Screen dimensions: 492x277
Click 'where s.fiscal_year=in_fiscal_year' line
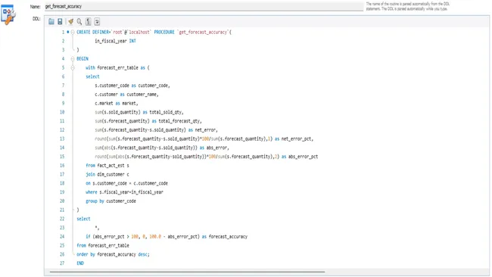point(125,192)
